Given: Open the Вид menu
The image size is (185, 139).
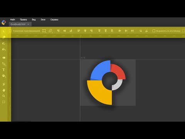Looking at the screenshot, I should (34, 20).
